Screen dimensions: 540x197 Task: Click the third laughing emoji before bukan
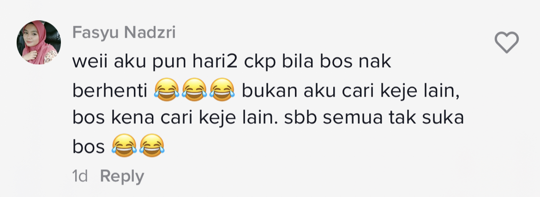pyautogui.click(x=222, y=91)
